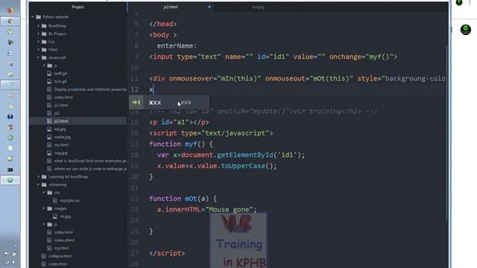The width and height of the screenshot is (477, 268).
Task: Click the <body> tag on line 7
Action: [x=163, y=35]
